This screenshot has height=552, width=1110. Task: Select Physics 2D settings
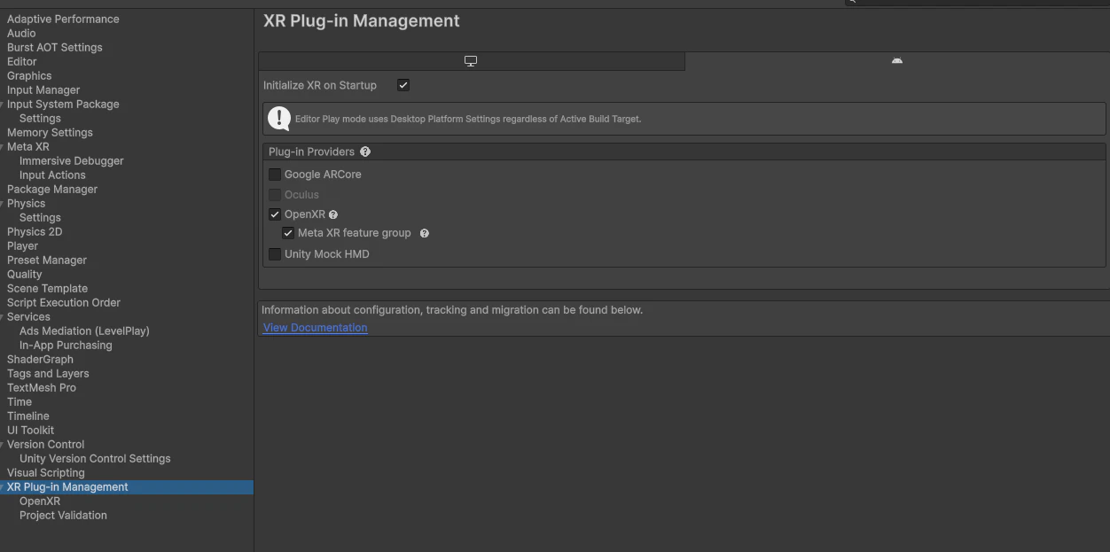click(x=35, y=231)
